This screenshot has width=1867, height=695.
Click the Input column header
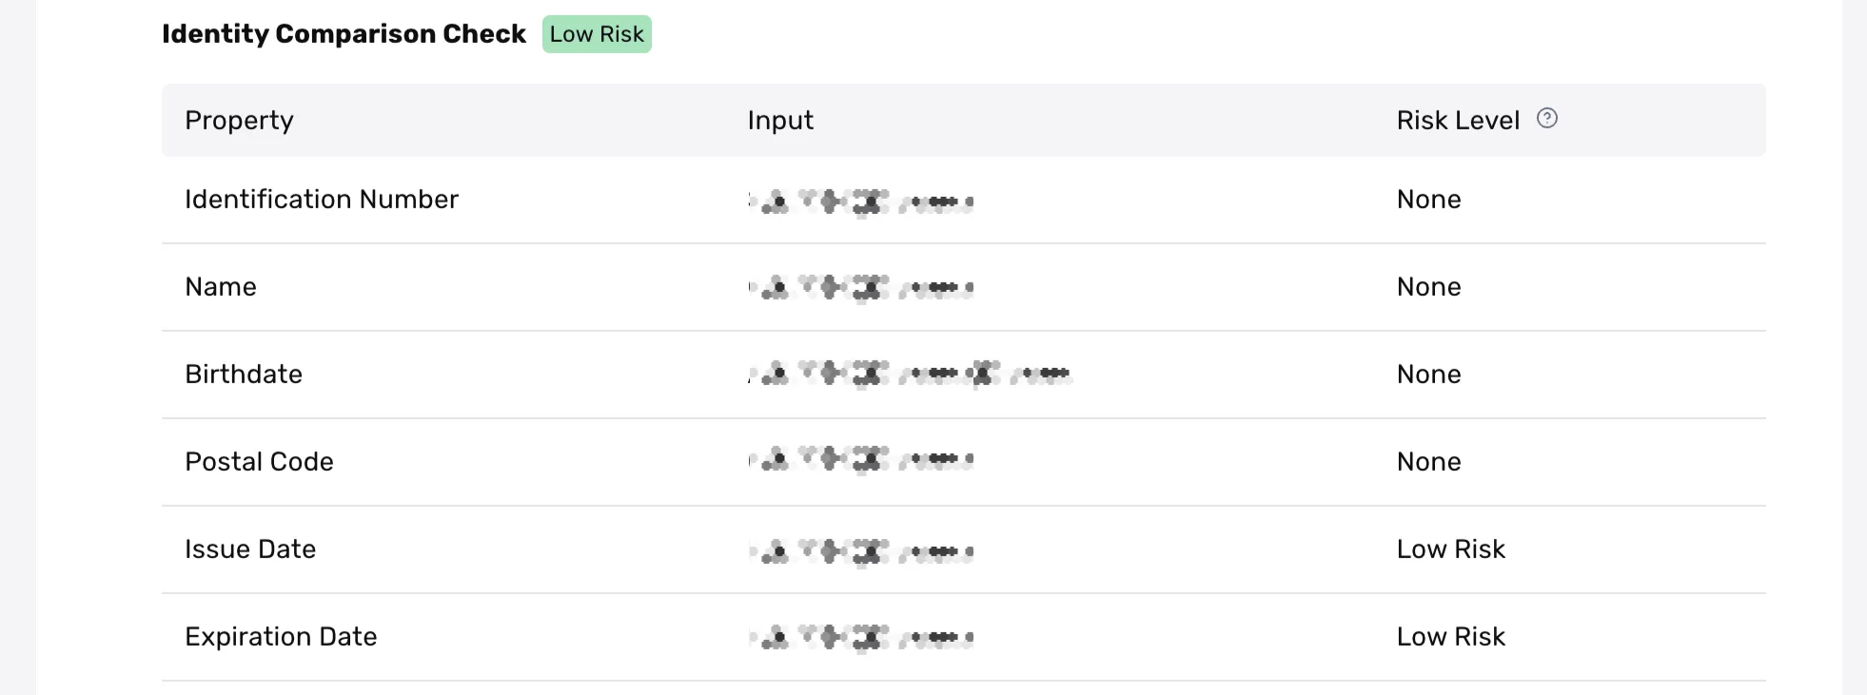tap(780, 121)
